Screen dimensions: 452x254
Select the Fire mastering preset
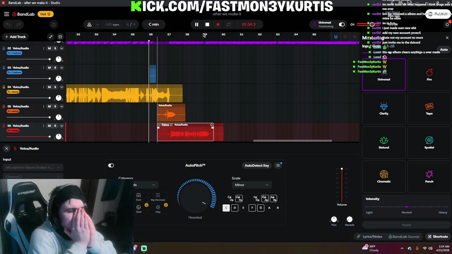(429, 75)
